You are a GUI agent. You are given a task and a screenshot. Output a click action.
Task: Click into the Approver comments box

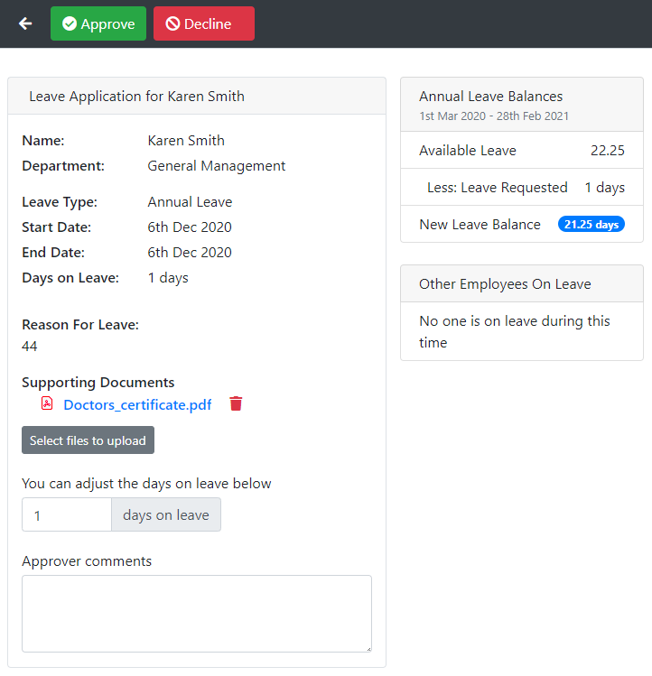[196, 613]
